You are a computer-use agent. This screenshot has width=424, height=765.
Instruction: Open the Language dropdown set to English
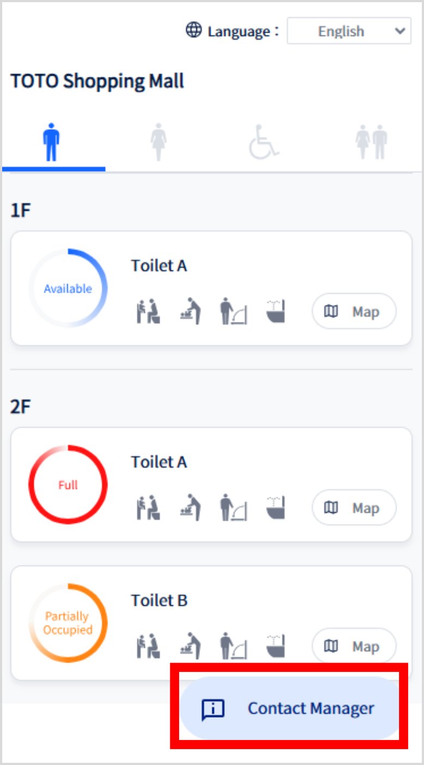tap(349, 31)
